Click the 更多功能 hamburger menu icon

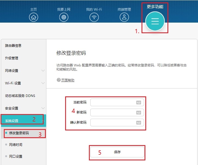[x=155, y=21]
